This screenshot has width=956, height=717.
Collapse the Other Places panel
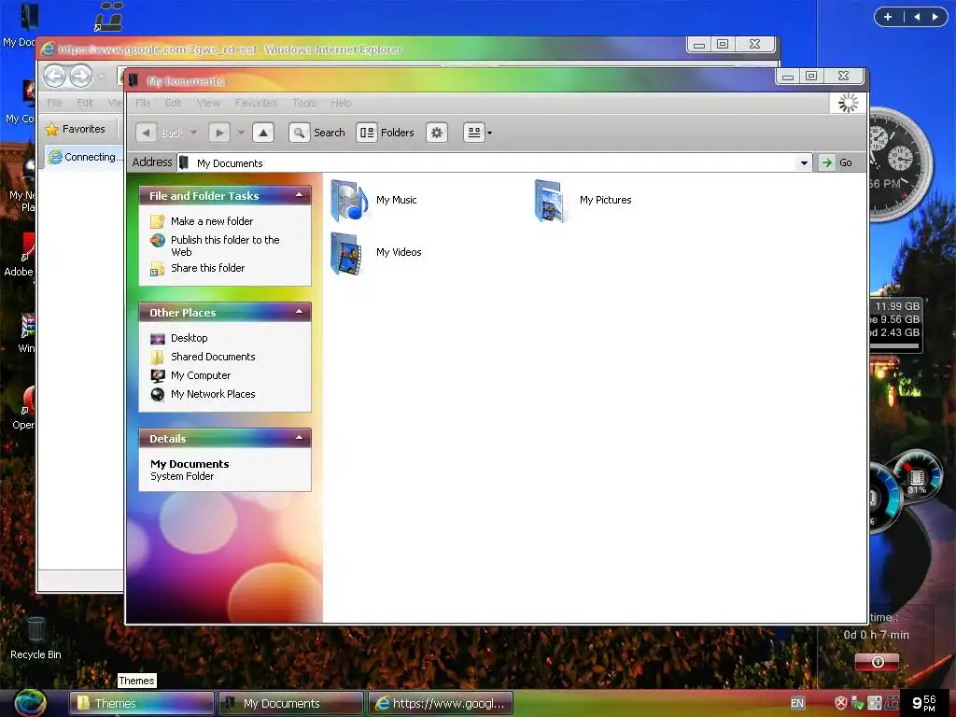[300, 312]
